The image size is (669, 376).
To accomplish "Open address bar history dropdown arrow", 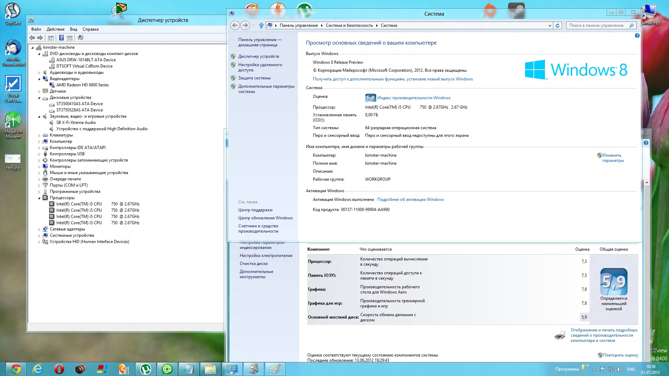I will point(549,25).
